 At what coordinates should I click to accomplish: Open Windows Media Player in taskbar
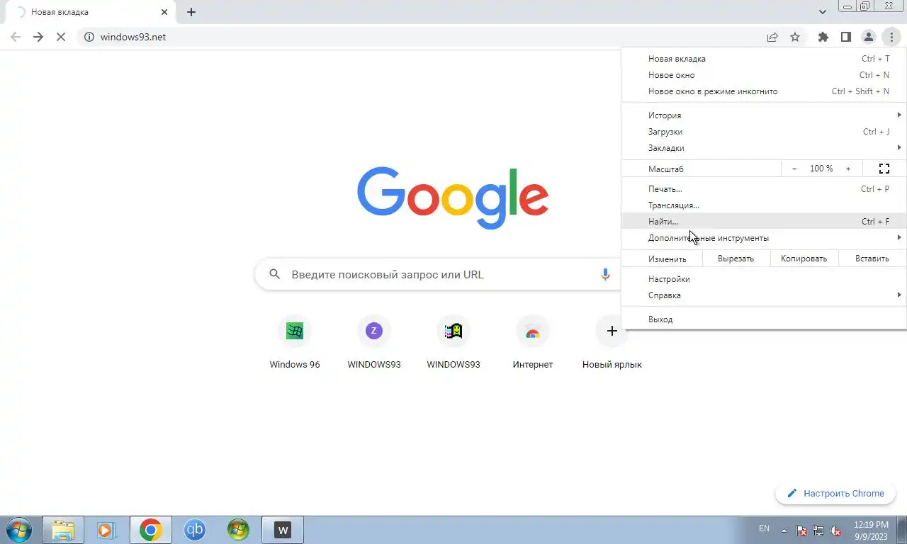pyautogui.click(x=106, y=530)
